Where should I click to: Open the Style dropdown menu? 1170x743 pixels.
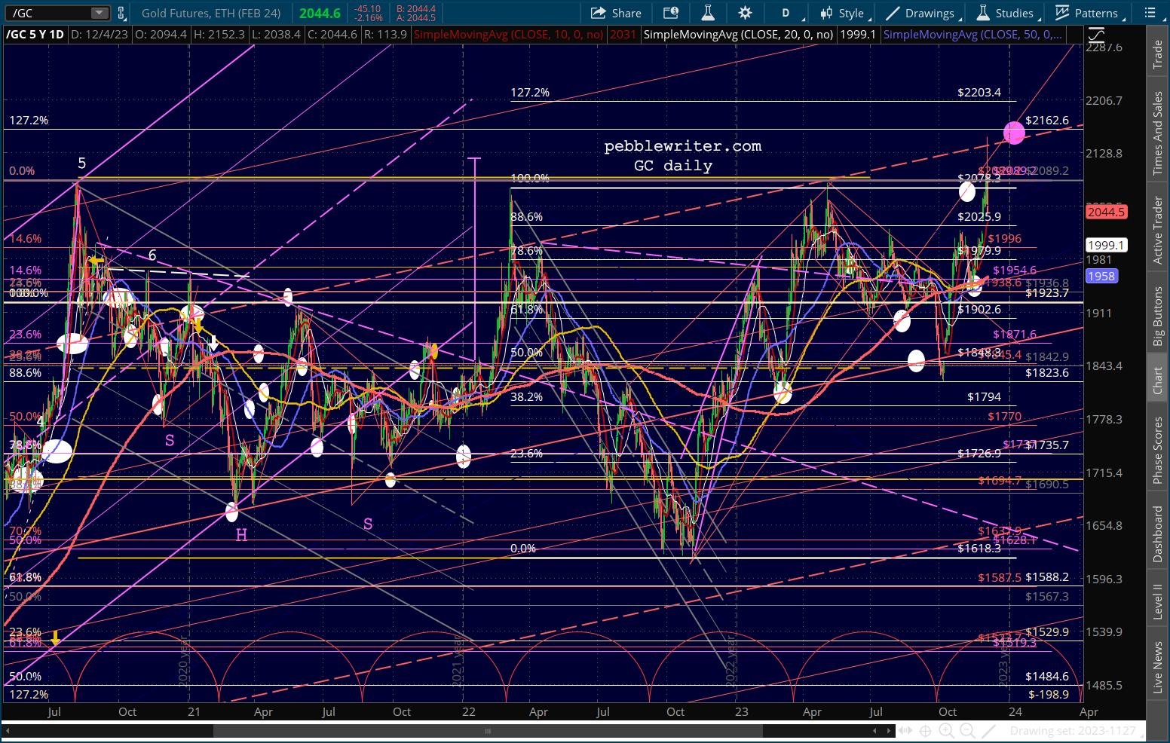pos(844,13)
